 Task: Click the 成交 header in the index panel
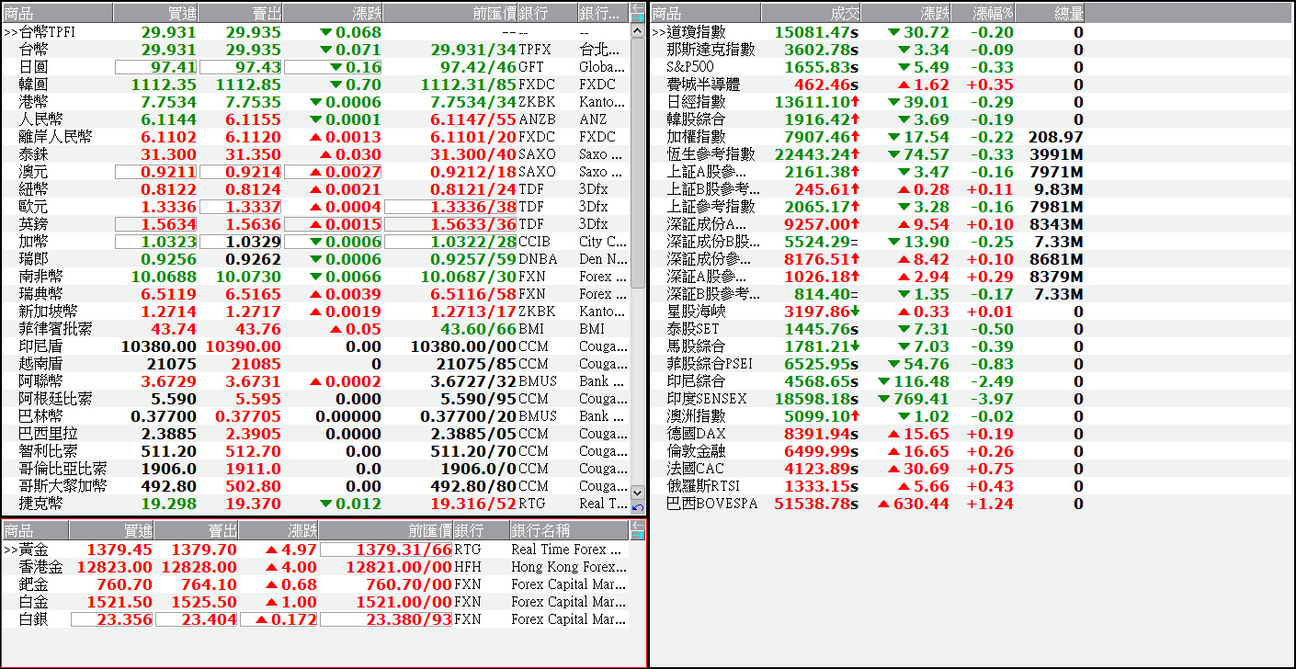811,13
